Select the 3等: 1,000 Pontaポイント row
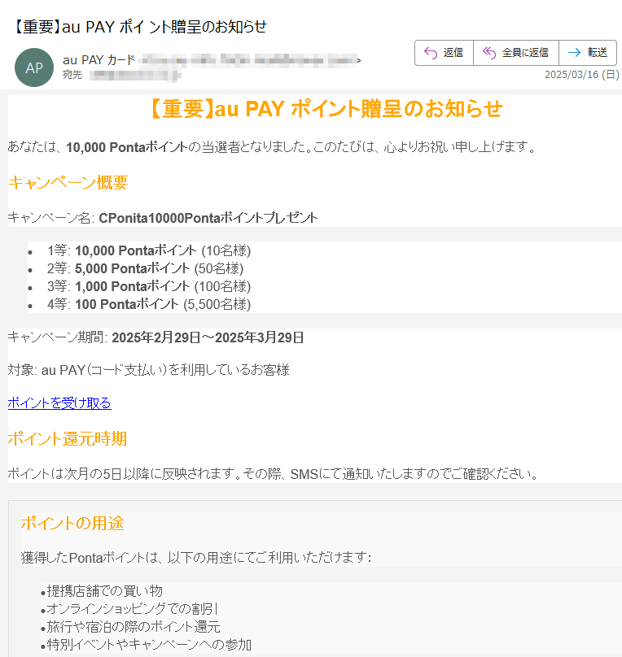 click(x=149, y=286)
